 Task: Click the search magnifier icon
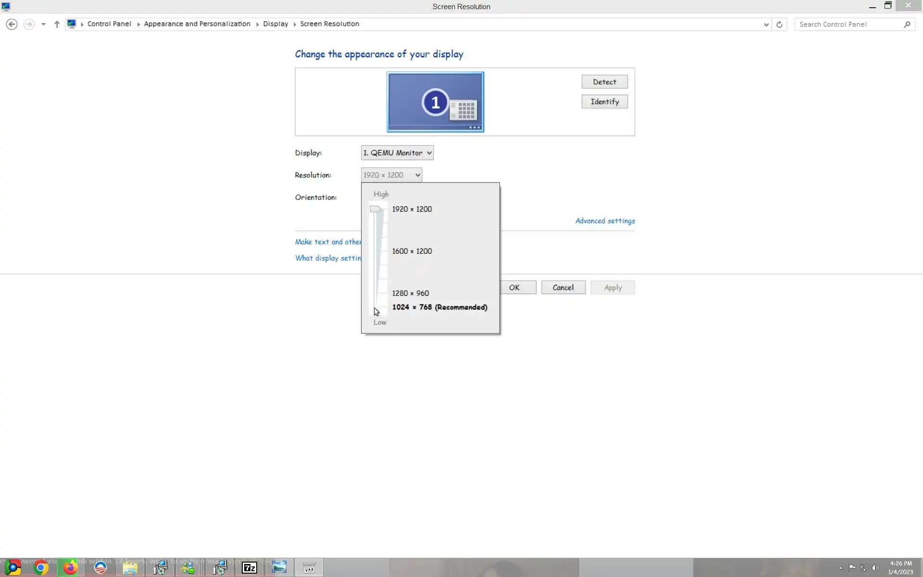point(907,24)
